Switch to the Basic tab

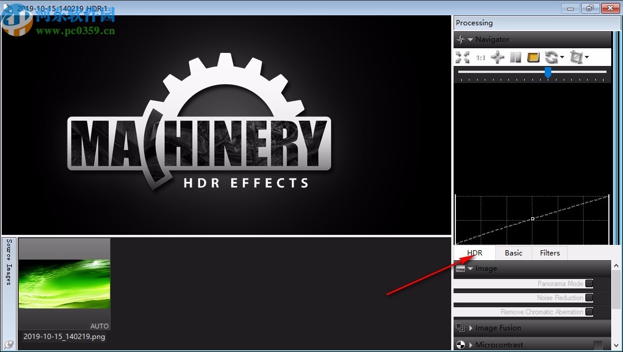[x=513, y=253]
